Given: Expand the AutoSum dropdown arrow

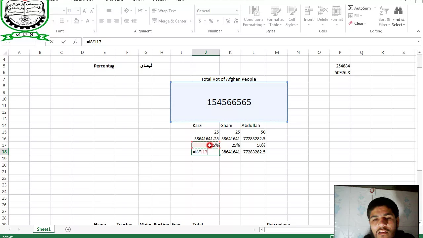Looking at the screenshot, I should pos(375,8).
